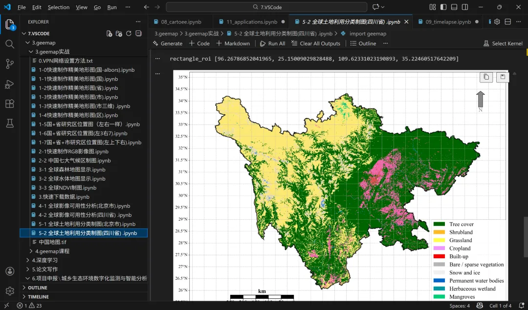Expand the OUTLINE section
The image size is (528, 310).
tap(38, 288)
